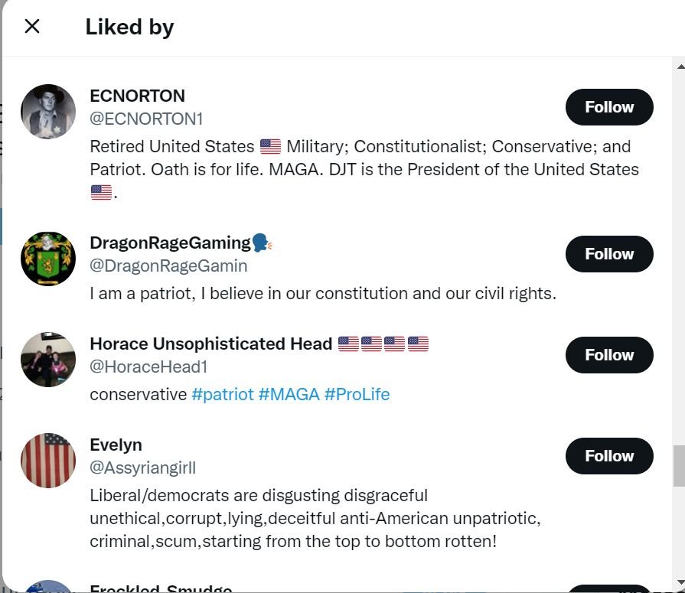Open Evelyn's flag avatar
This screenshot has height=593, width=685.
(x=48, y=461)
